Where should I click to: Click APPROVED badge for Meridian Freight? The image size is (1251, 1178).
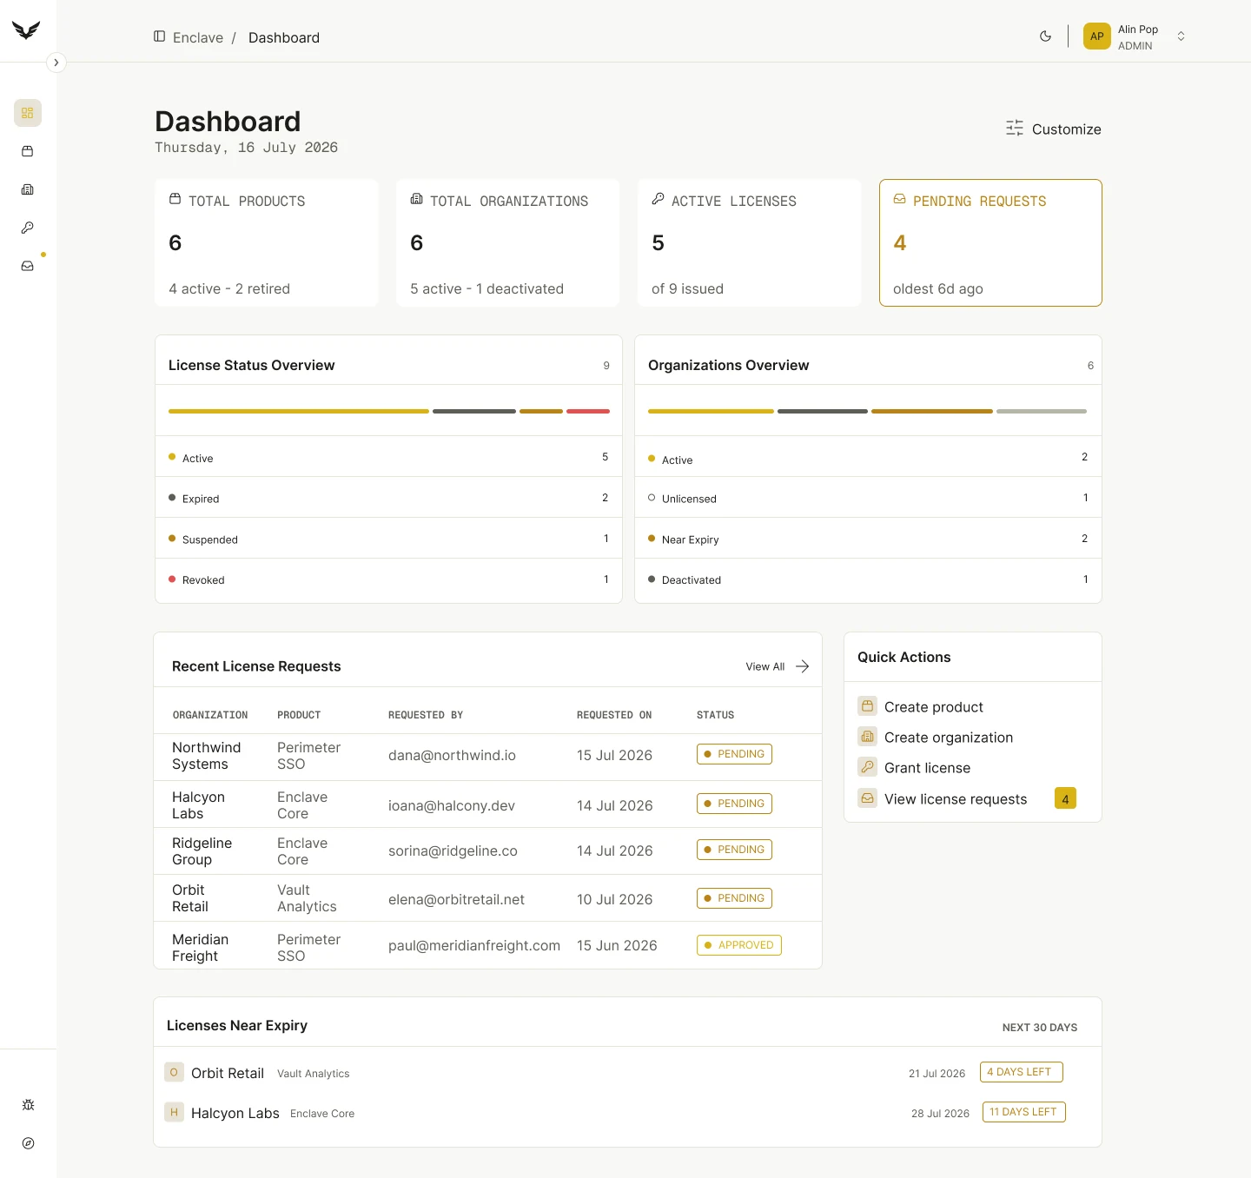739,945
